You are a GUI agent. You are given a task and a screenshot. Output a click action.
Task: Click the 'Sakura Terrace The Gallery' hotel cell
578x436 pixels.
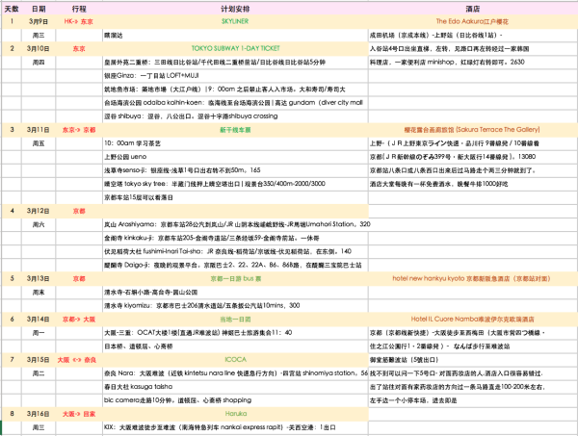tap(473, 130)
